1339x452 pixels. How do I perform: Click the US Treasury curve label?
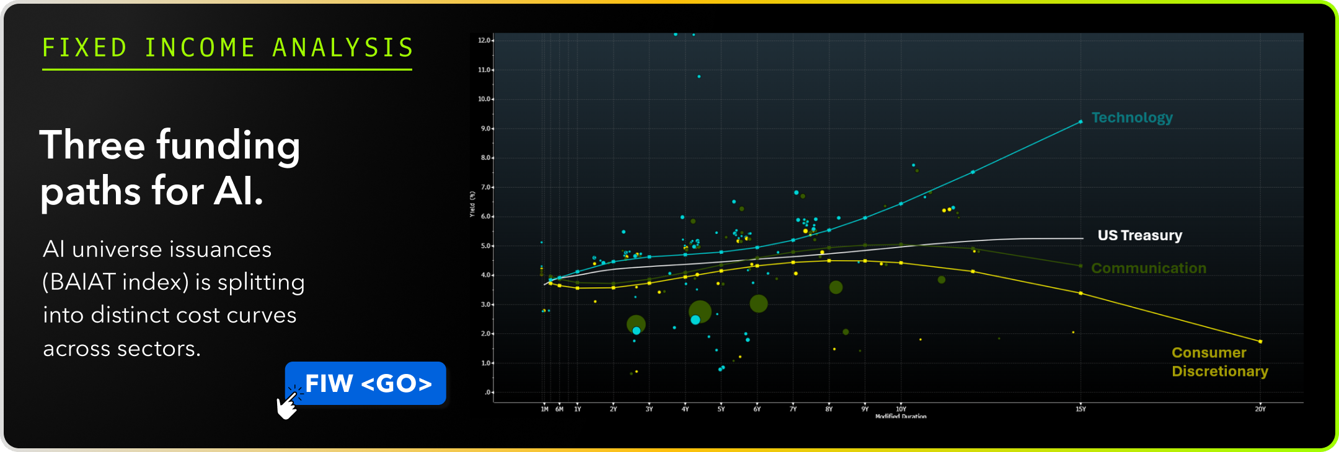1140,235
